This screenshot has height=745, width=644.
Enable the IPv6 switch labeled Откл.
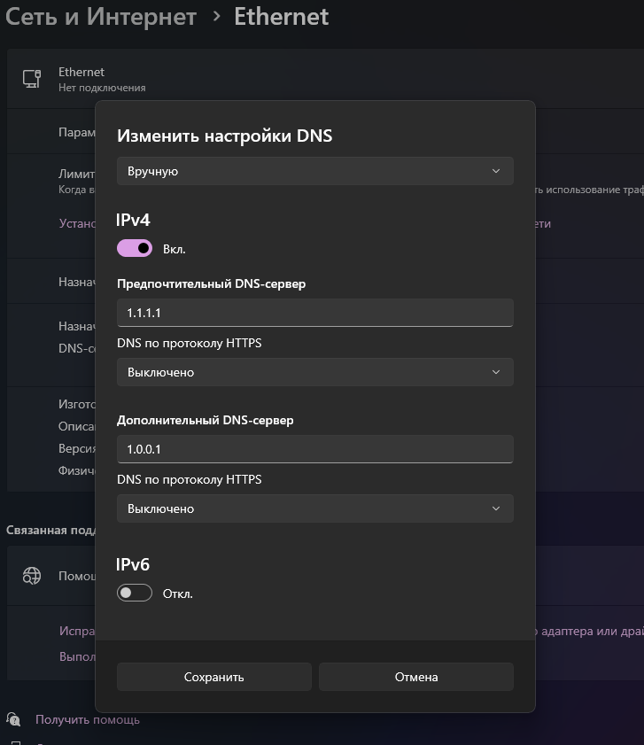pos(134,592)
